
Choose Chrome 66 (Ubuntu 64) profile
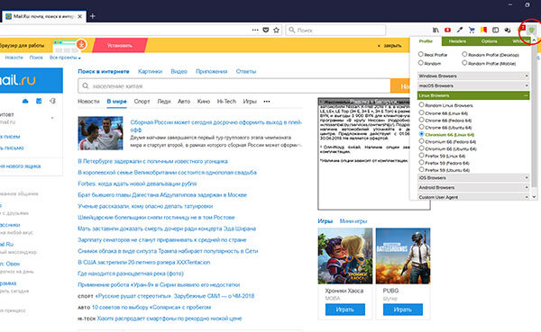421,127
